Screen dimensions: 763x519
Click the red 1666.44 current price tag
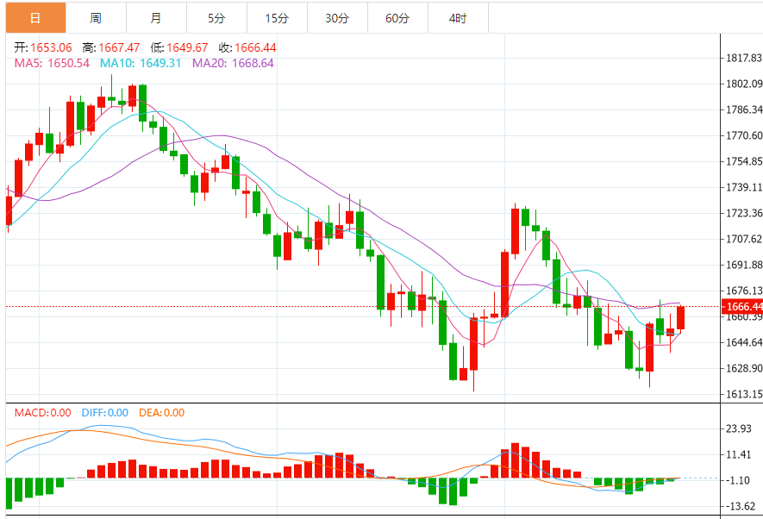(742, 306)
